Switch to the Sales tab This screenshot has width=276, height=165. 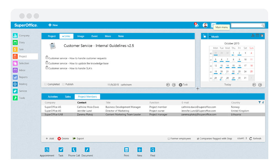pyautogui.click(x=68, y=97)
